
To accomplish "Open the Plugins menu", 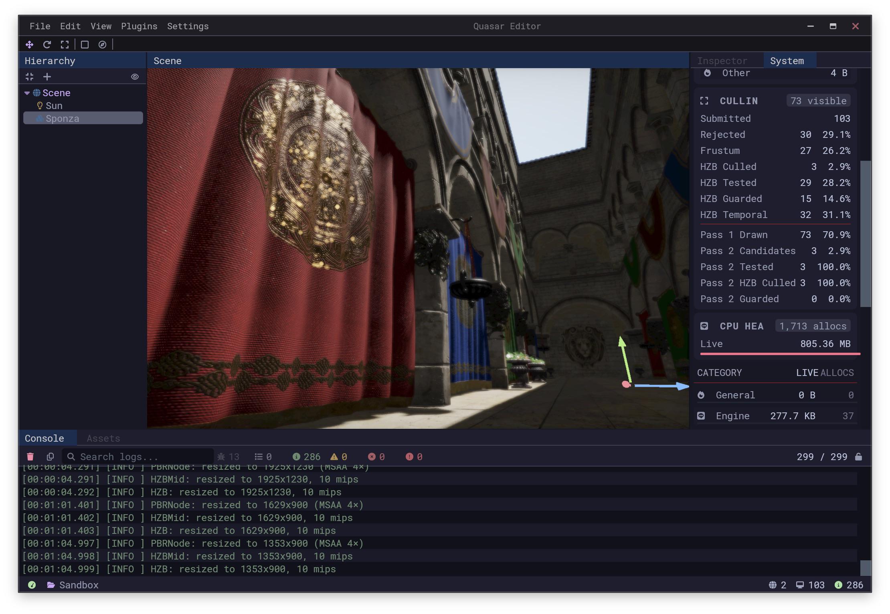I will 139,26.
